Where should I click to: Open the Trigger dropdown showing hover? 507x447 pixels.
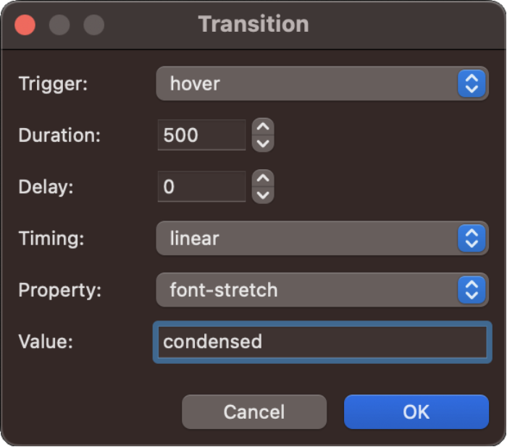[322, 84]
